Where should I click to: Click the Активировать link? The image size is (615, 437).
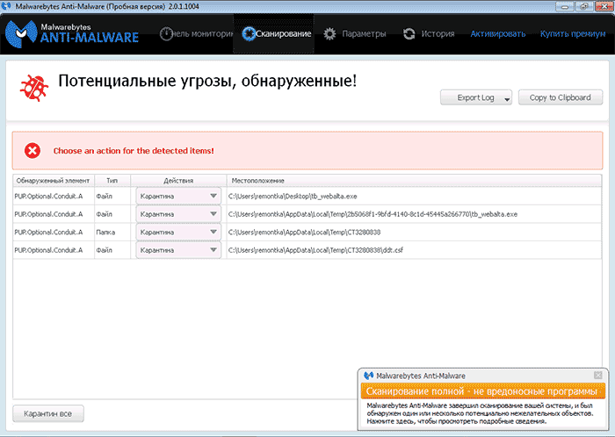[x=498, y=34]
